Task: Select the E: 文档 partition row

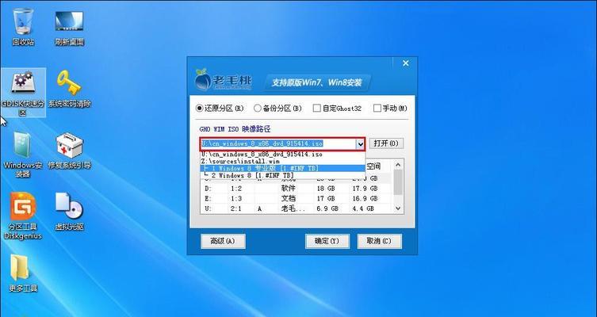Action: [296, 198]
